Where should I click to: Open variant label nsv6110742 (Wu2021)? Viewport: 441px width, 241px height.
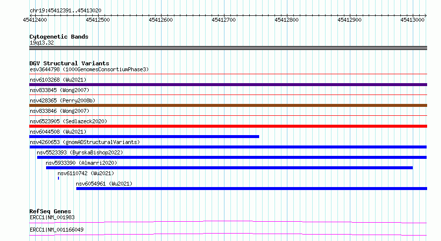click(x=86, y=173)
